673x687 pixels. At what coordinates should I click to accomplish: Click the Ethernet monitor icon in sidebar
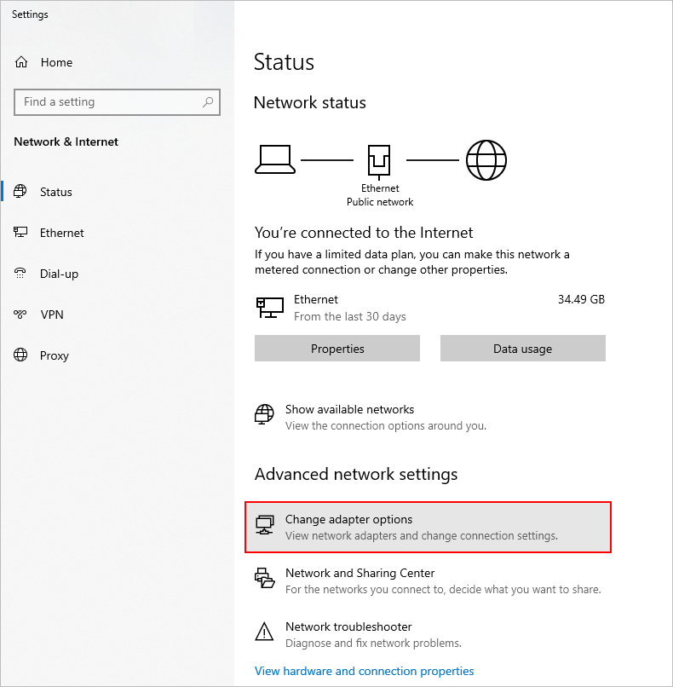click(20, 232)
